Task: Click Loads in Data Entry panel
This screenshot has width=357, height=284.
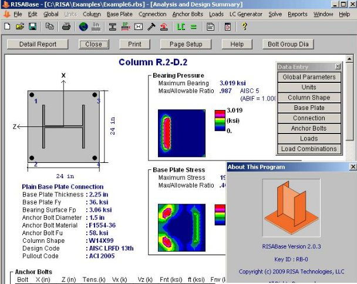Action: (309, 139)
